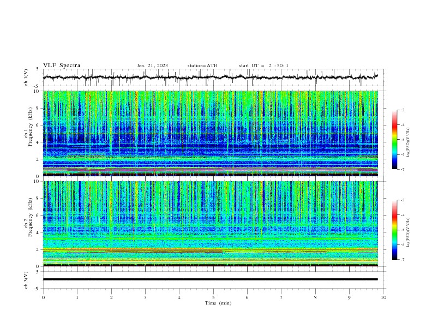
Task: Click the '2' tick on the time axis
Action: pos(111,297)
